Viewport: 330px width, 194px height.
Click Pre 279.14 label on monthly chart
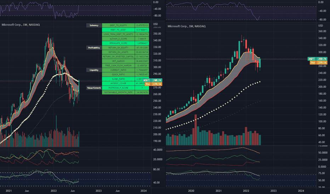319,63
